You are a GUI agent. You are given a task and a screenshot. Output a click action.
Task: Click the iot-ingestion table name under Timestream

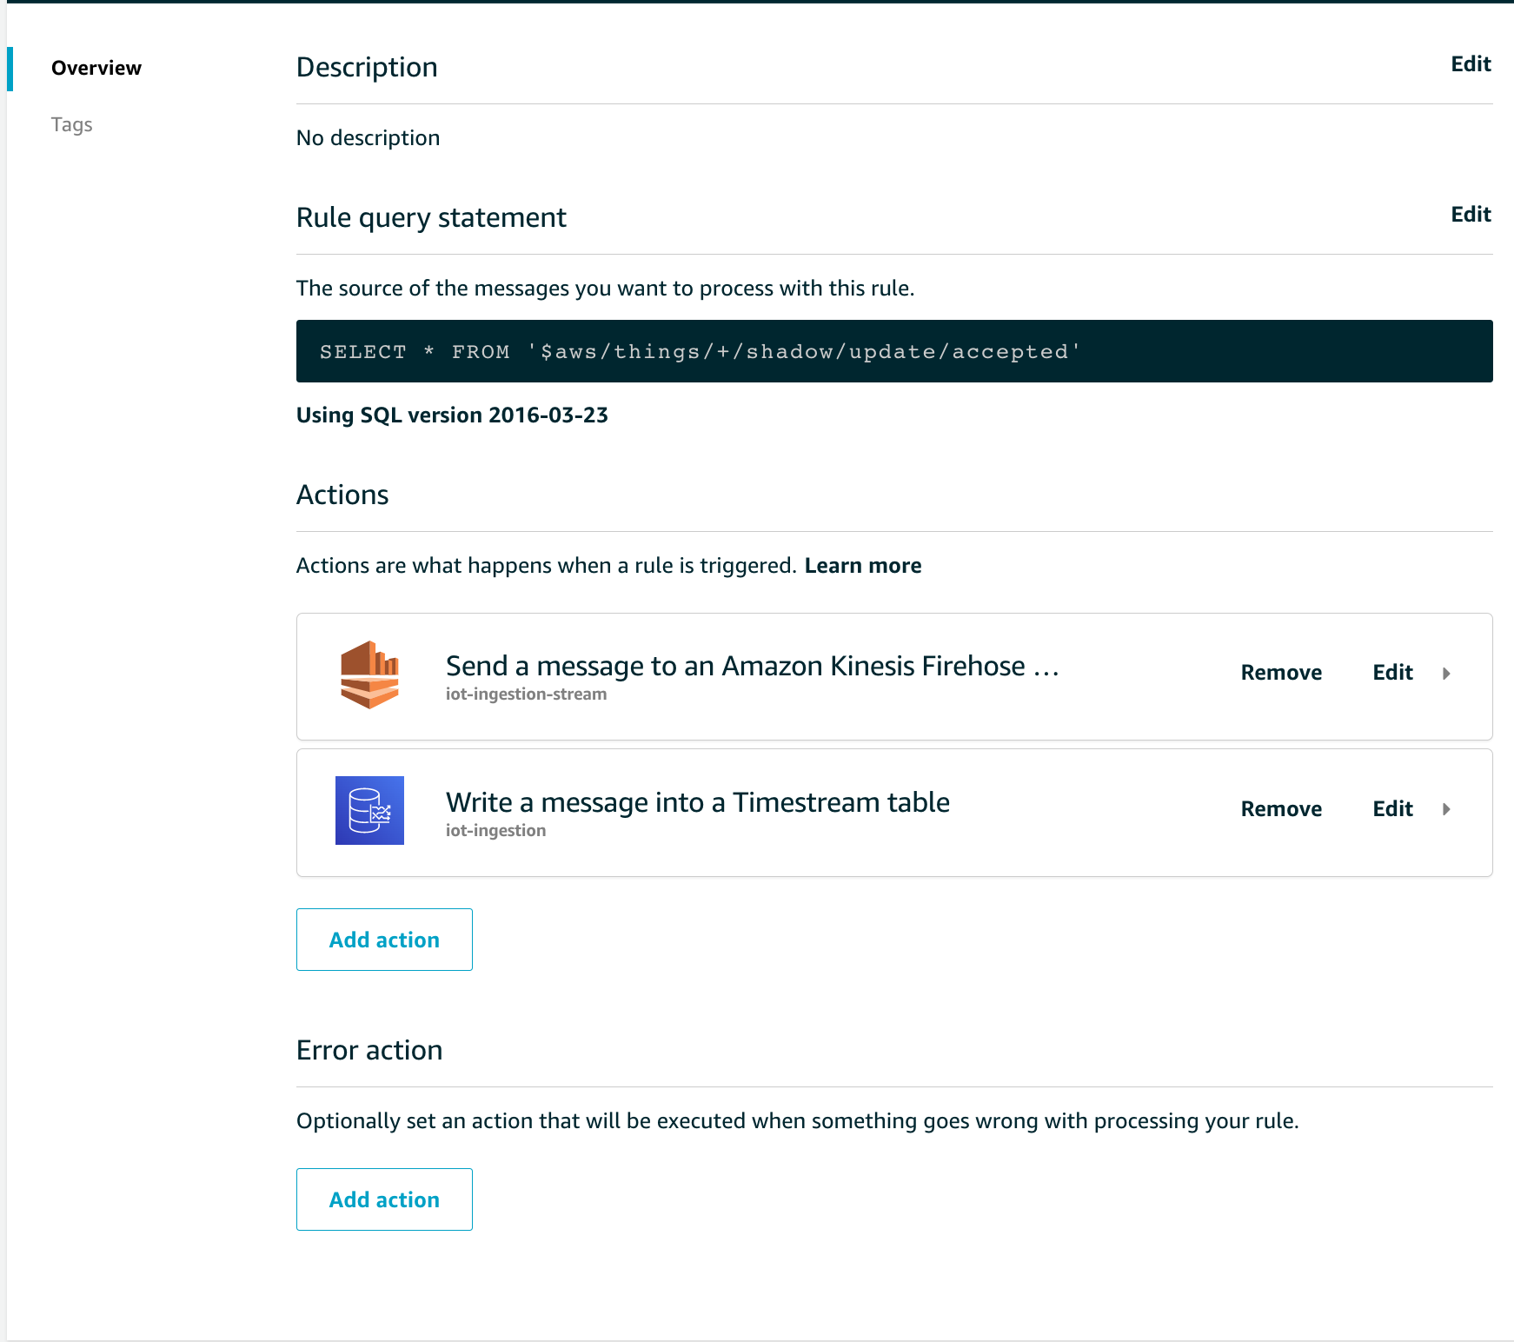point(495,831)
